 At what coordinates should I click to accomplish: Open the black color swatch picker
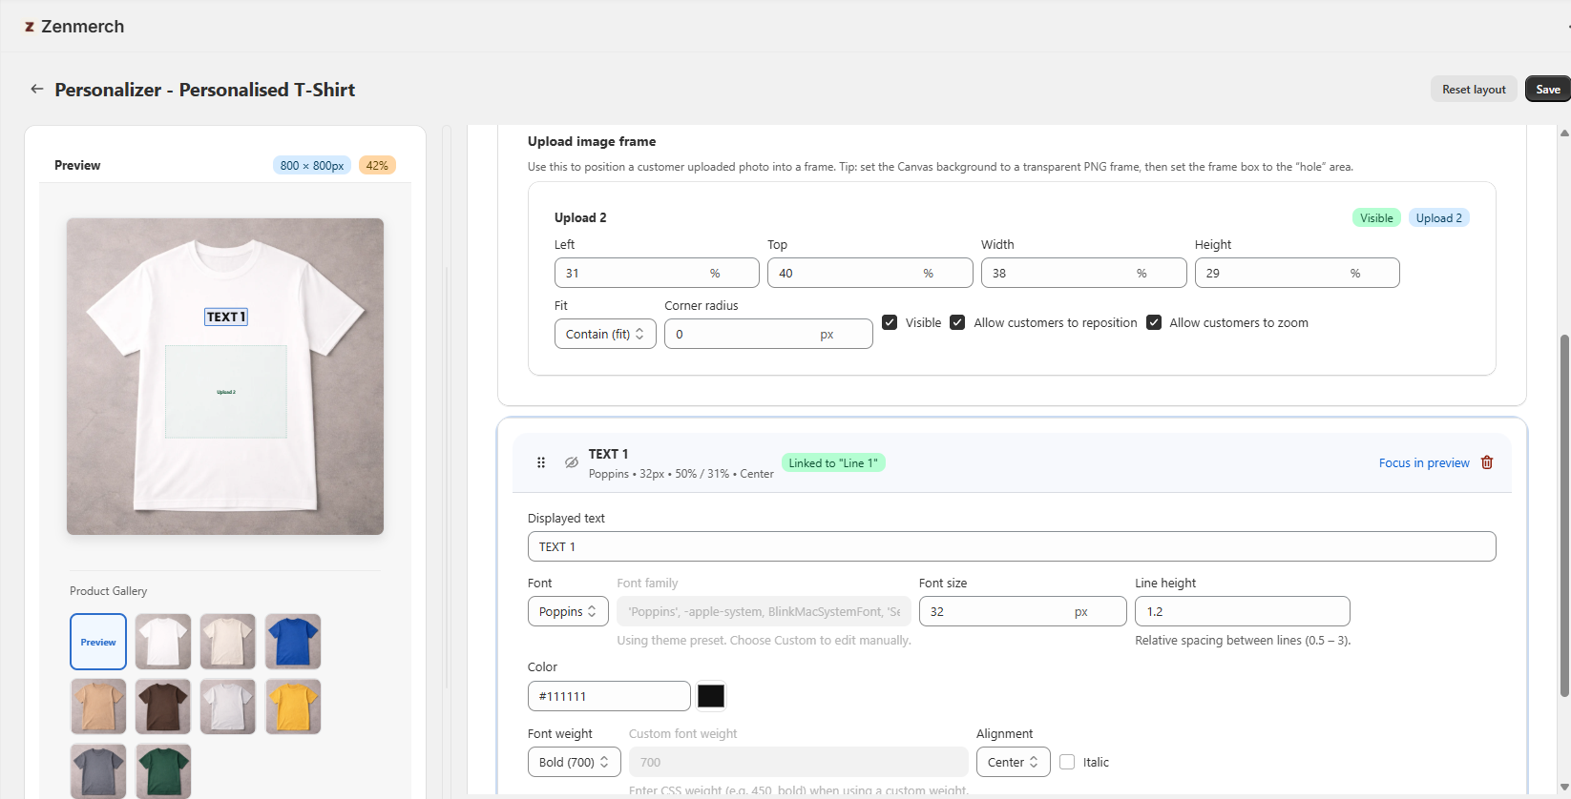pos(711,696)
